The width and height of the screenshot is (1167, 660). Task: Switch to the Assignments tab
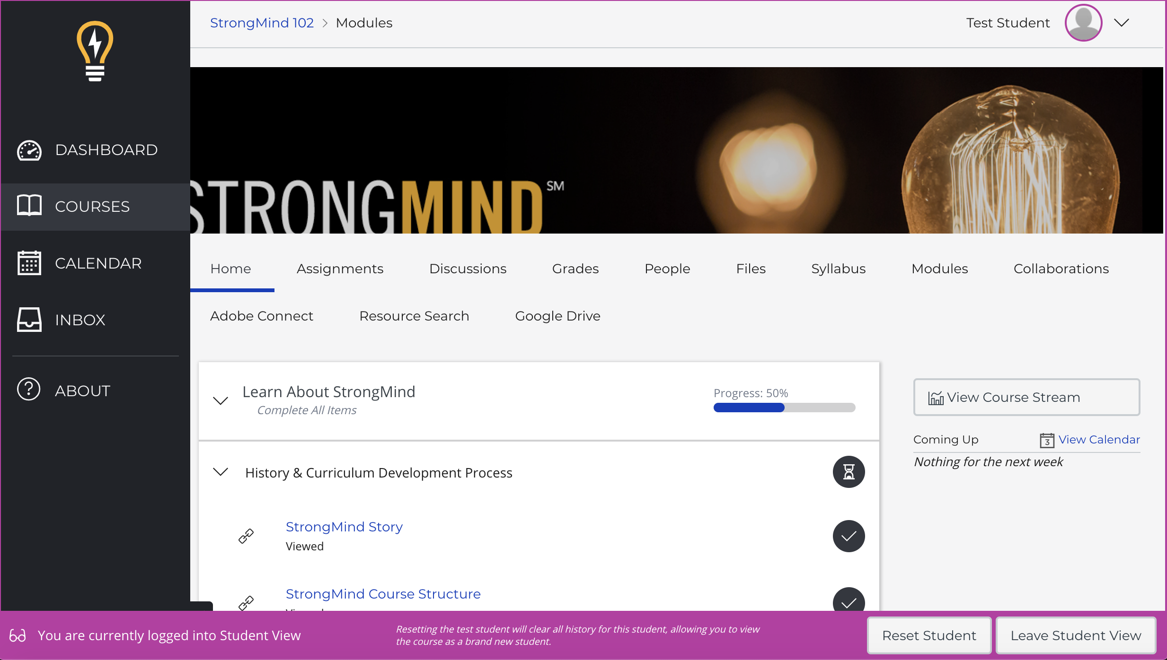point(340,269)
